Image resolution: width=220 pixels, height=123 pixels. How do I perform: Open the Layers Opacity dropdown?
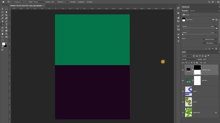[208, 59]
